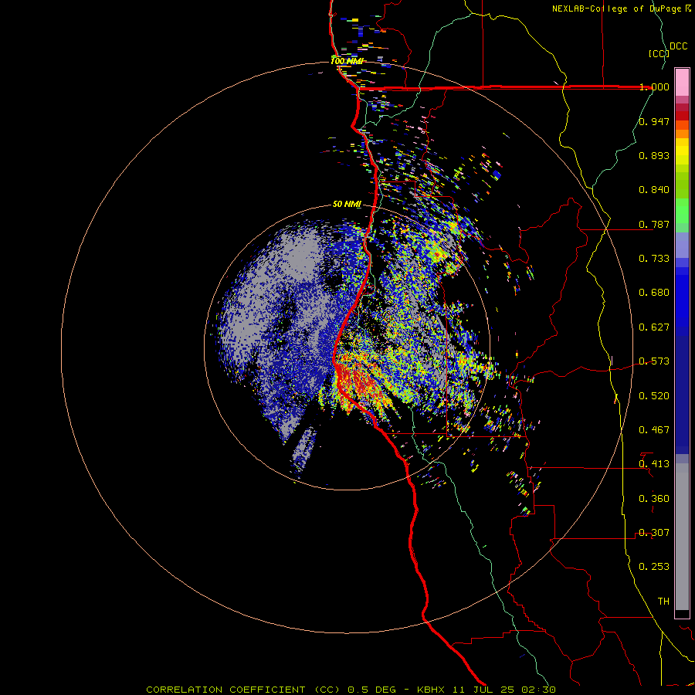Click CORRELATION COEFFICIENT in the caption
The height and width of the screenshot is (695, 695).
[x=225, y=690]
